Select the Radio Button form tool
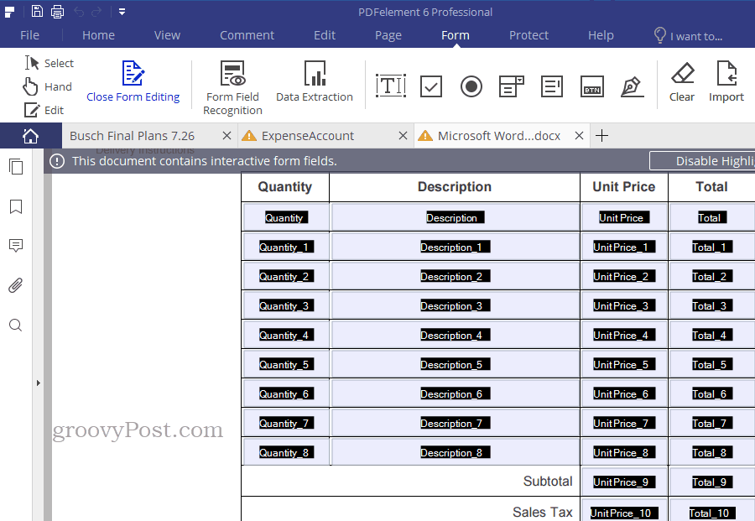 pyautogui.click(x=471, y=86)
